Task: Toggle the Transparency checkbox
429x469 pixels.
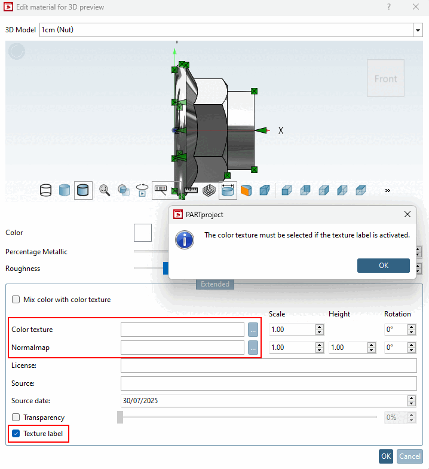Action: click(16, 417)
